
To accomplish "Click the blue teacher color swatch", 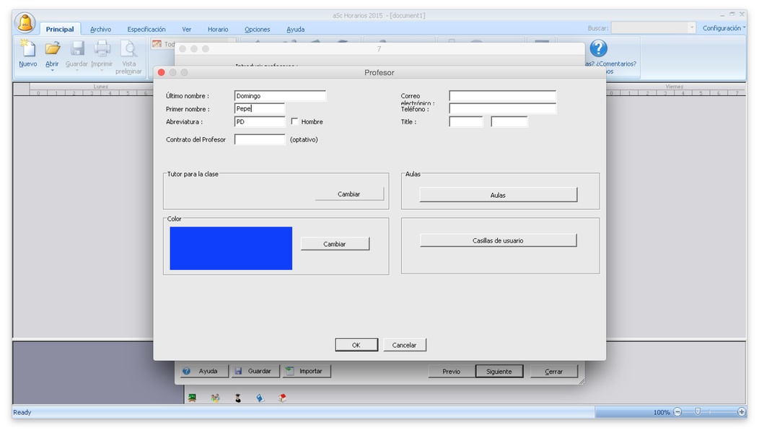I will click(231, 248).
